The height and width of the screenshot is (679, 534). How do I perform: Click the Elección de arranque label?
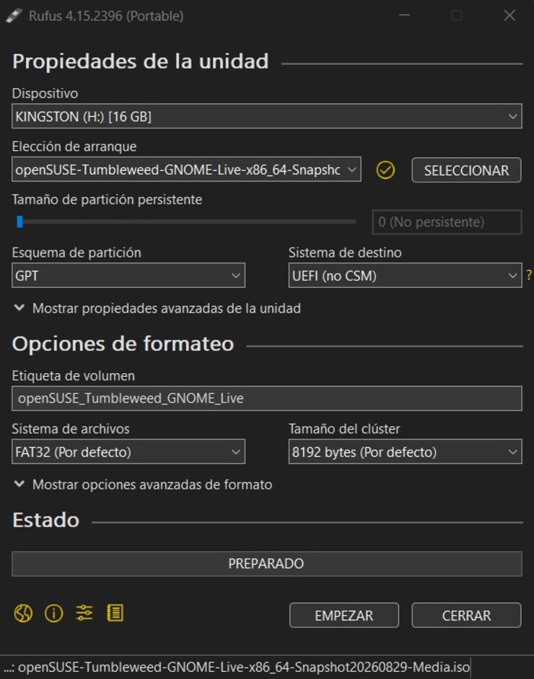coord(74,146)
